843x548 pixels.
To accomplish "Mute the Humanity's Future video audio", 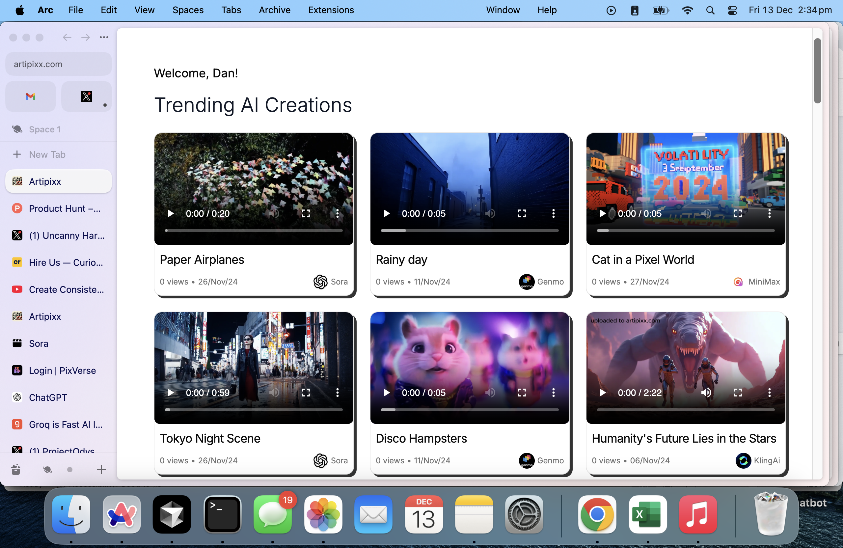I will pyautogui.click(x=706, y=393).
